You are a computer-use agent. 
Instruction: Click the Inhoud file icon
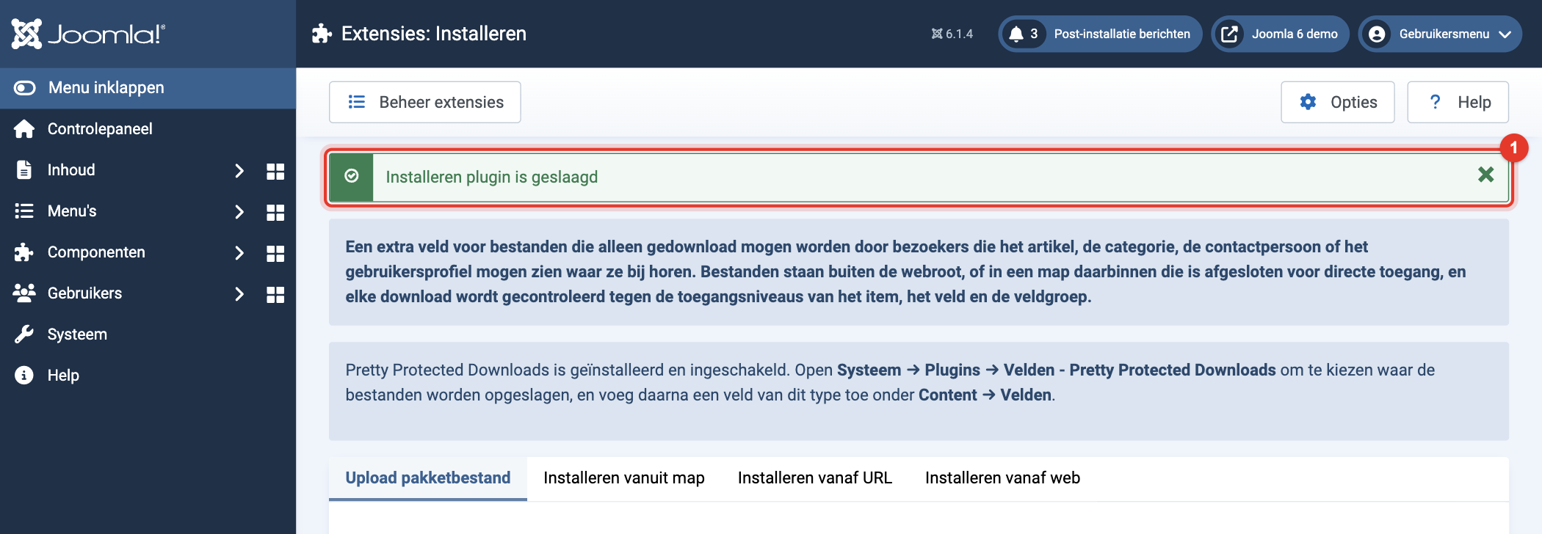(24, 170)
